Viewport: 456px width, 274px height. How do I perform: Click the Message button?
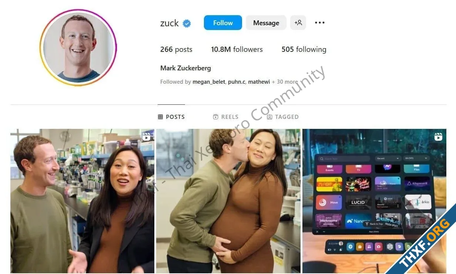point(266,23)
